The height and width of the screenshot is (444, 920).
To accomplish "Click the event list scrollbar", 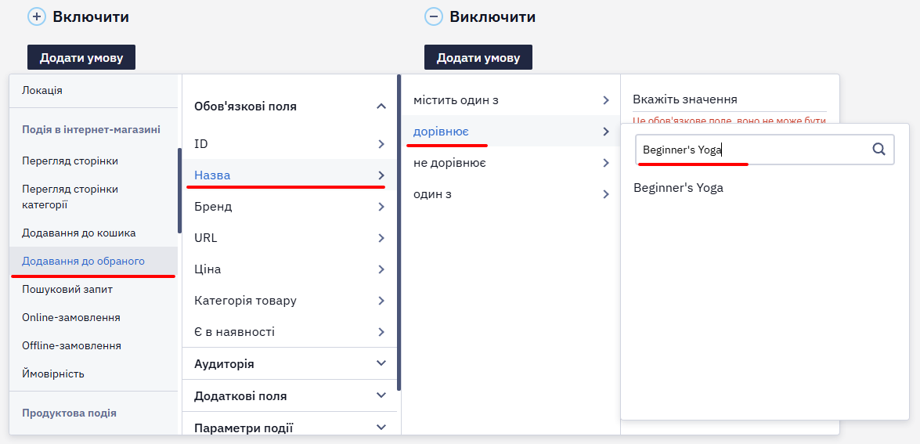I will coord(179,190).
